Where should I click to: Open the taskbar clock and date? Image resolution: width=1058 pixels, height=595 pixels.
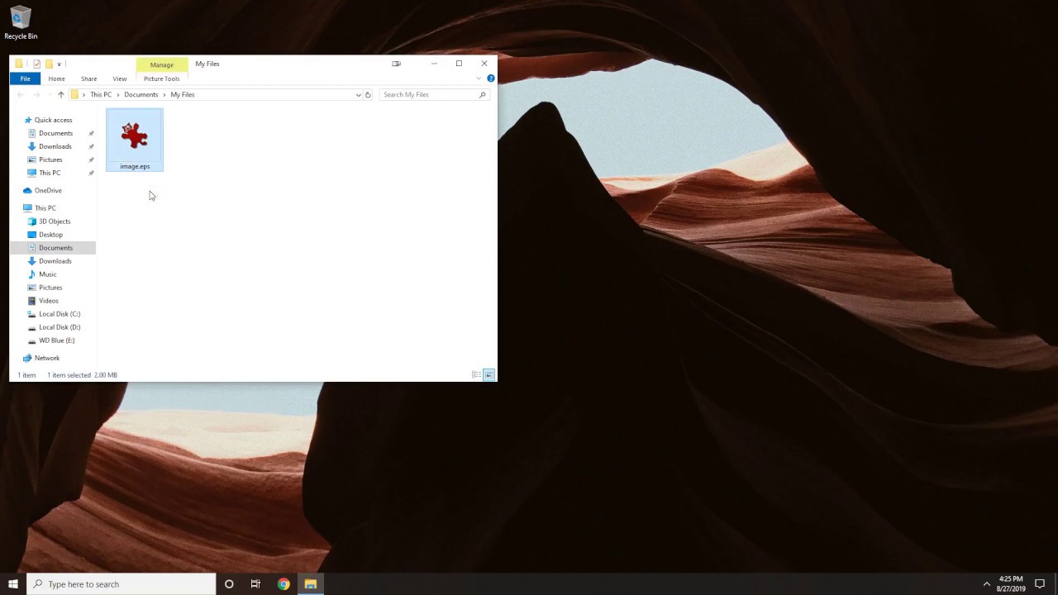point(1011,584)
